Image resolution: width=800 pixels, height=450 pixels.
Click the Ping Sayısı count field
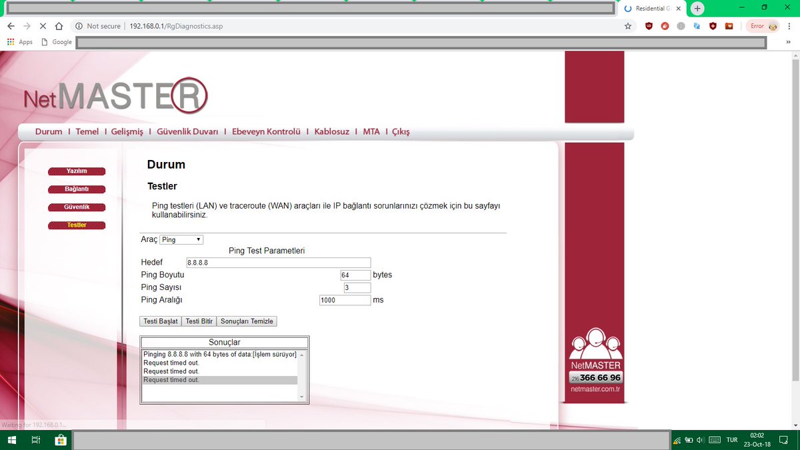357,288
